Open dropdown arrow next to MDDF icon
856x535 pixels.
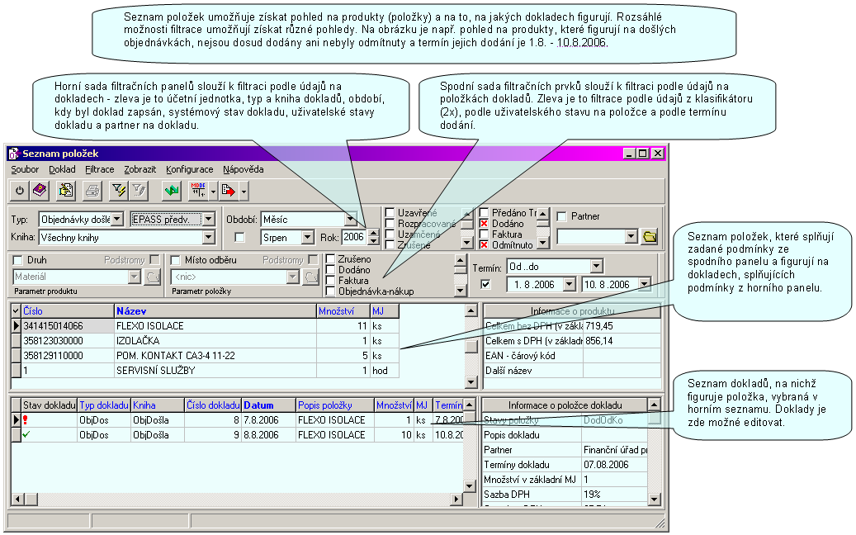click(x=213, y=191)
